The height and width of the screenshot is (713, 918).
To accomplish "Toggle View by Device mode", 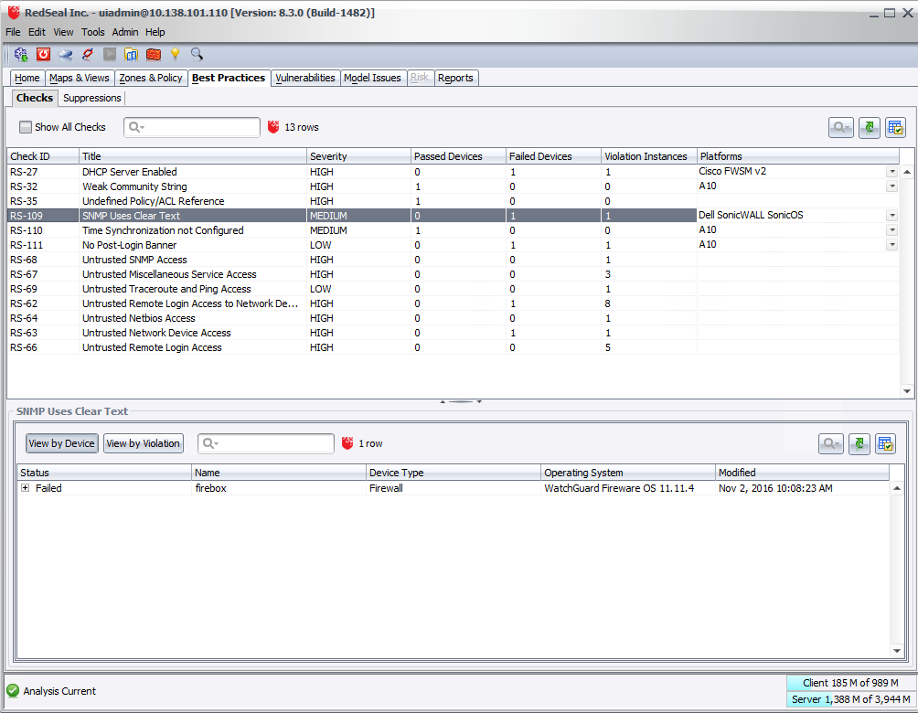I will click(61, 443).
